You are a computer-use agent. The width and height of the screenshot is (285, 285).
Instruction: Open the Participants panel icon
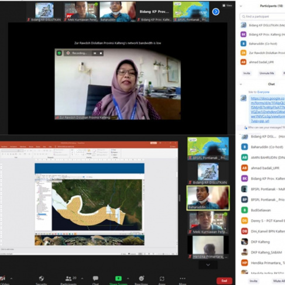pyautogui.click(x=68, y=279)
